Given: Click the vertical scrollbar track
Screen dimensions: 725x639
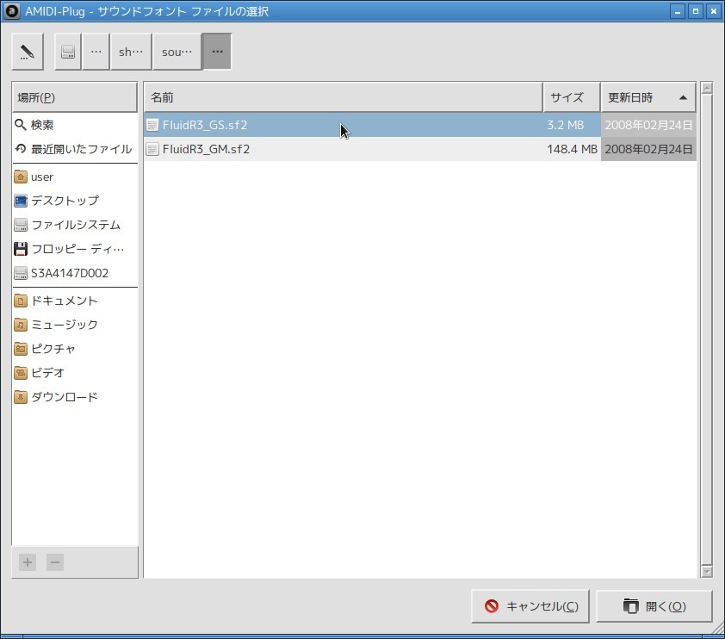Looking at the screenshot, I should [x=707, y=330].
